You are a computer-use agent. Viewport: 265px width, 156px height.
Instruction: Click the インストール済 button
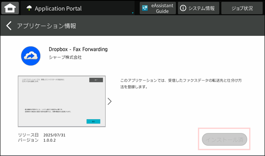(x=225, y=139)
